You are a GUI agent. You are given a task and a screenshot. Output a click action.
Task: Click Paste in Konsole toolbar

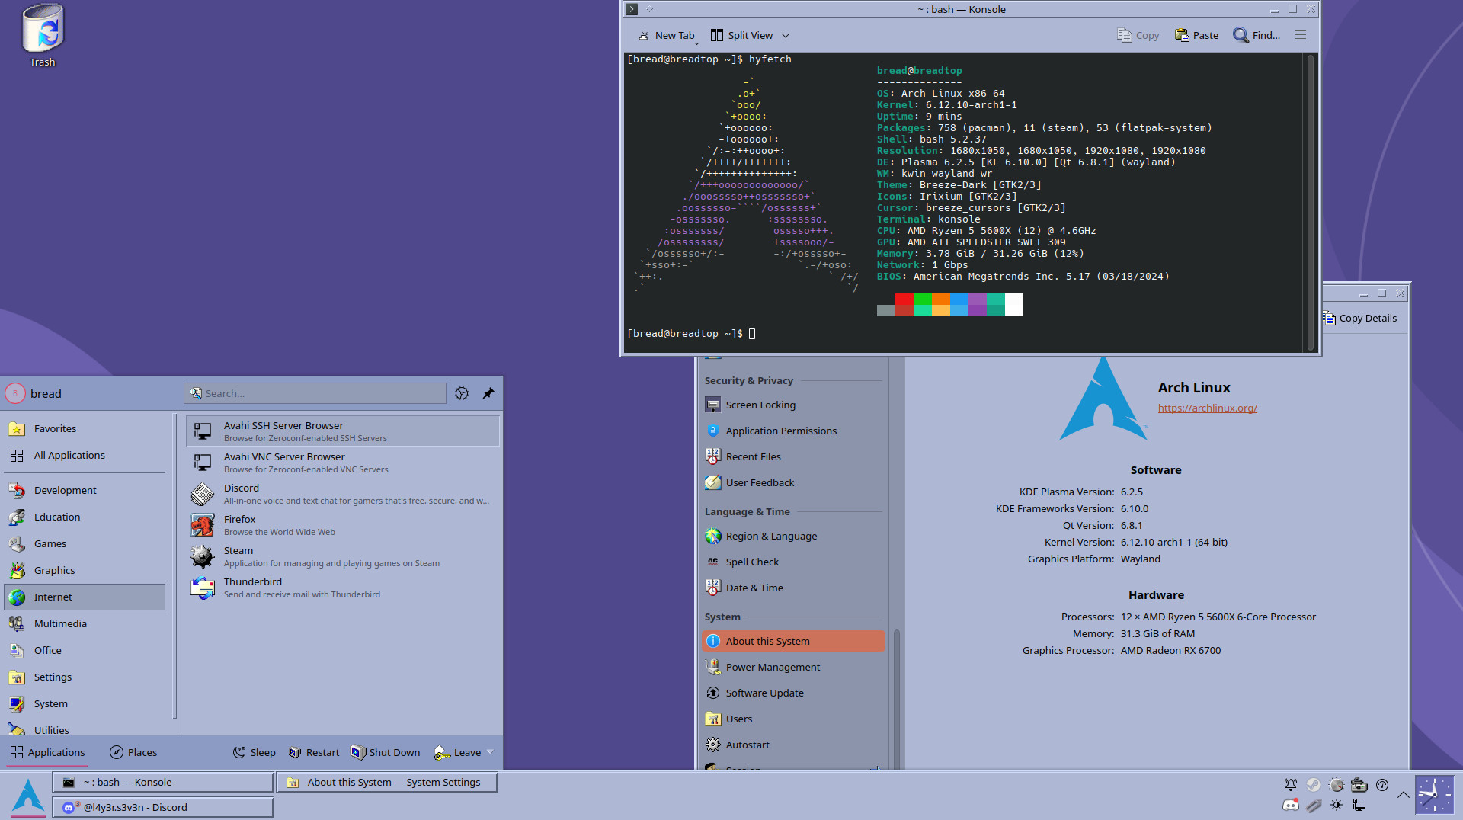1196,35
